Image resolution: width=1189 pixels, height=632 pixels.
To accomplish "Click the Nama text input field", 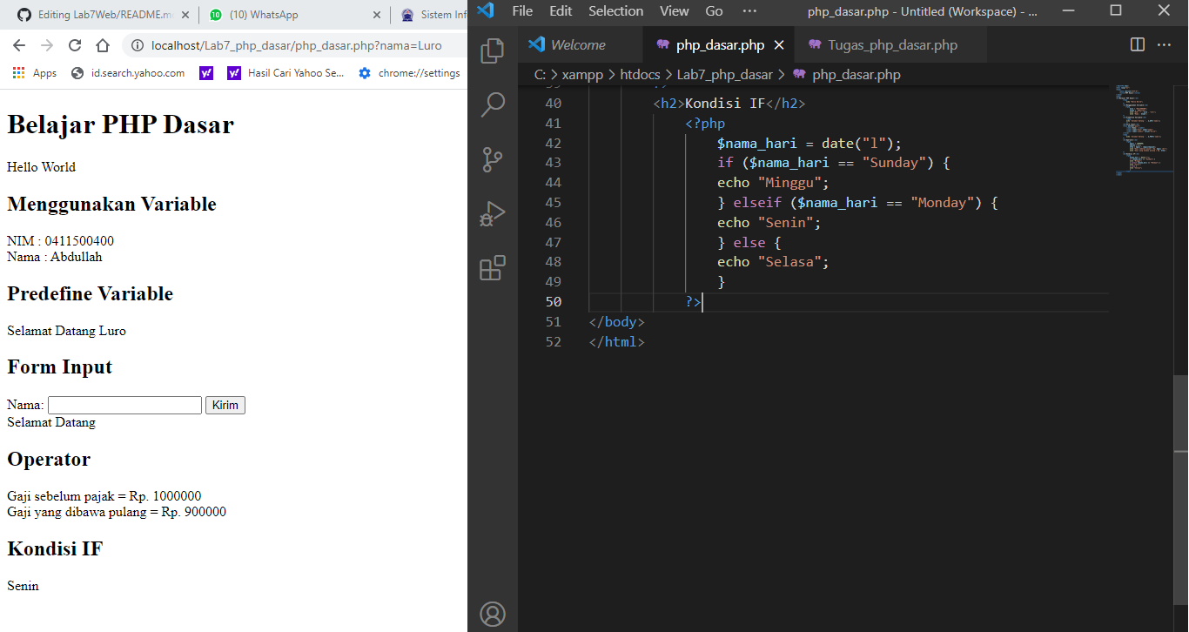I will click(x=124, y=405).
